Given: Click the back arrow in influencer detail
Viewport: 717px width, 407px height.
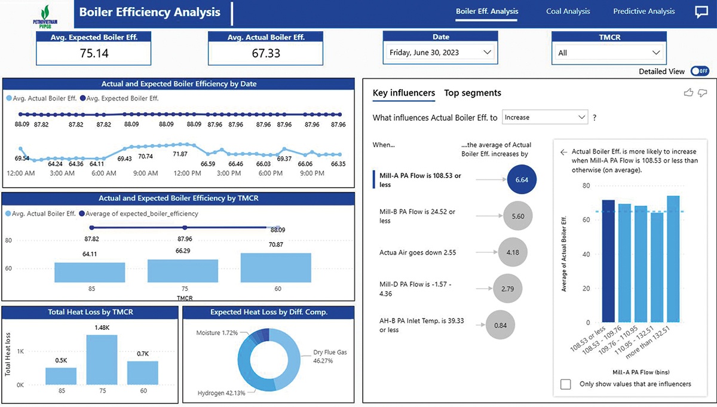Looking at the screenshot, I should (x=563, y=152).
